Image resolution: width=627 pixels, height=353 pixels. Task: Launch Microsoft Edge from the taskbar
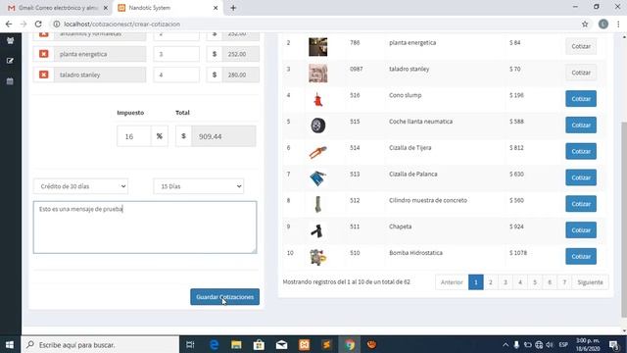point(214,344)
